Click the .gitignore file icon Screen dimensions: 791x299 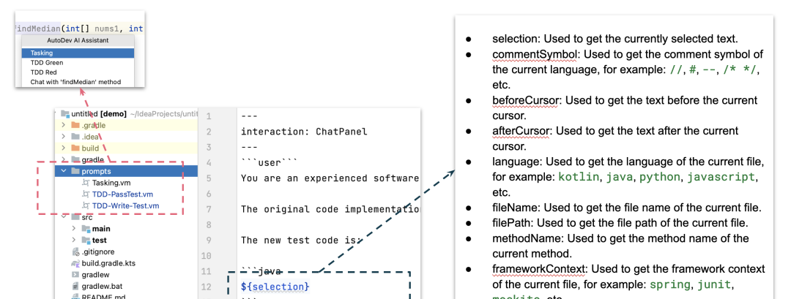point(75,251)
